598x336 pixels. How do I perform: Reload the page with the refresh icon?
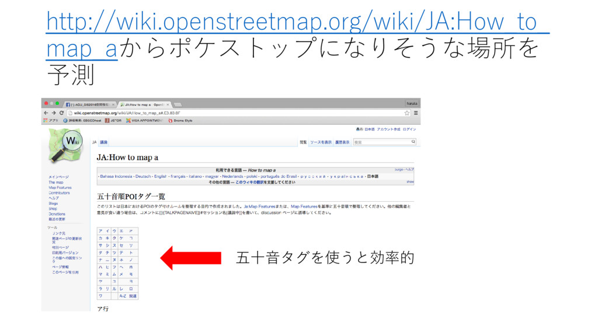point(61,113)
